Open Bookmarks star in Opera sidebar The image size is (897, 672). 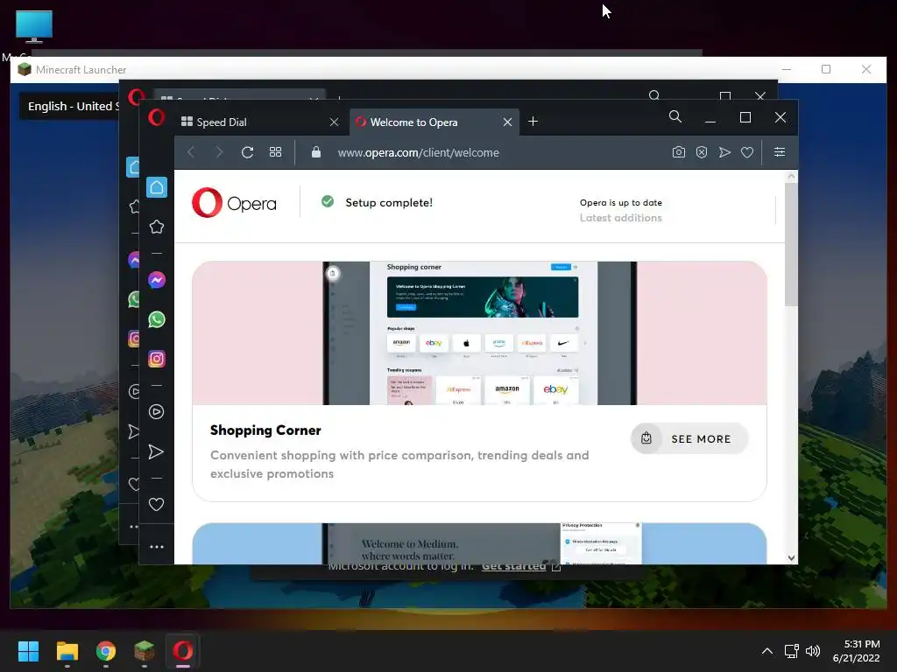[x=157, y=227]
